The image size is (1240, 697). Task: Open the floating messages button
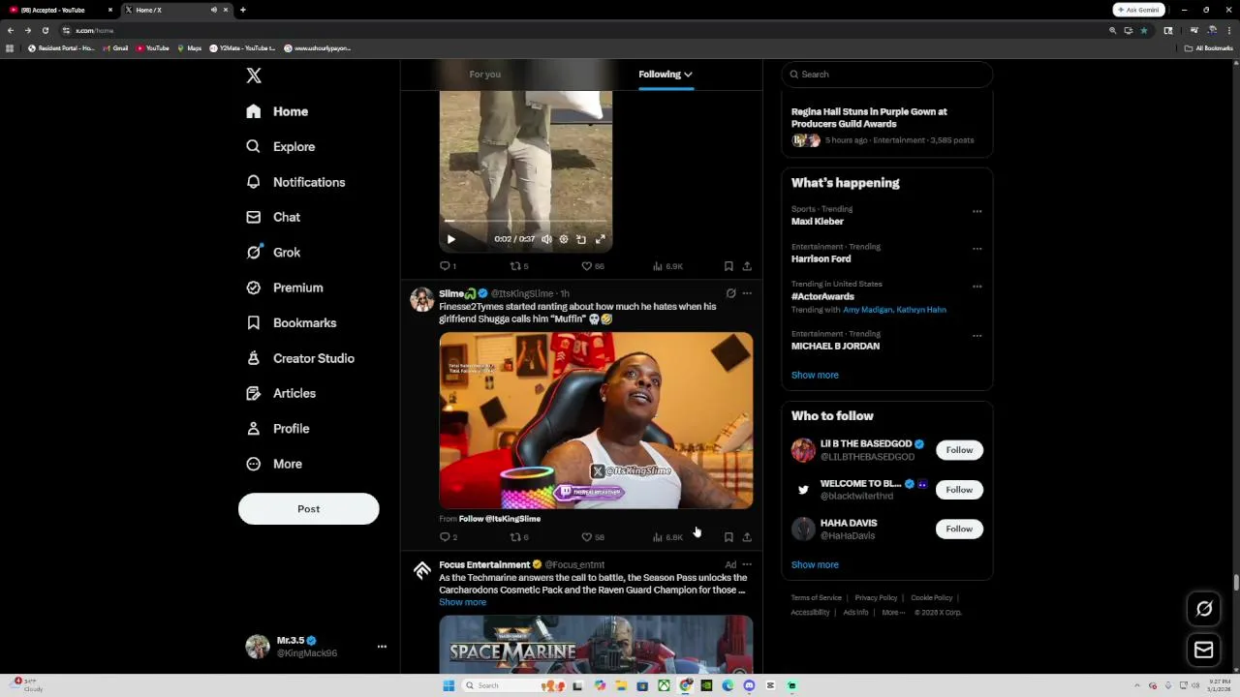(1204, 651)
